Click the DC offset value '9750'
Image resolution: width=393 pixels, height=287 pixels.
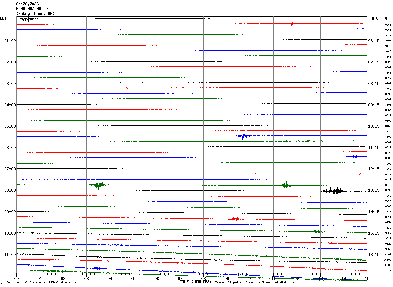click(388, 249)
